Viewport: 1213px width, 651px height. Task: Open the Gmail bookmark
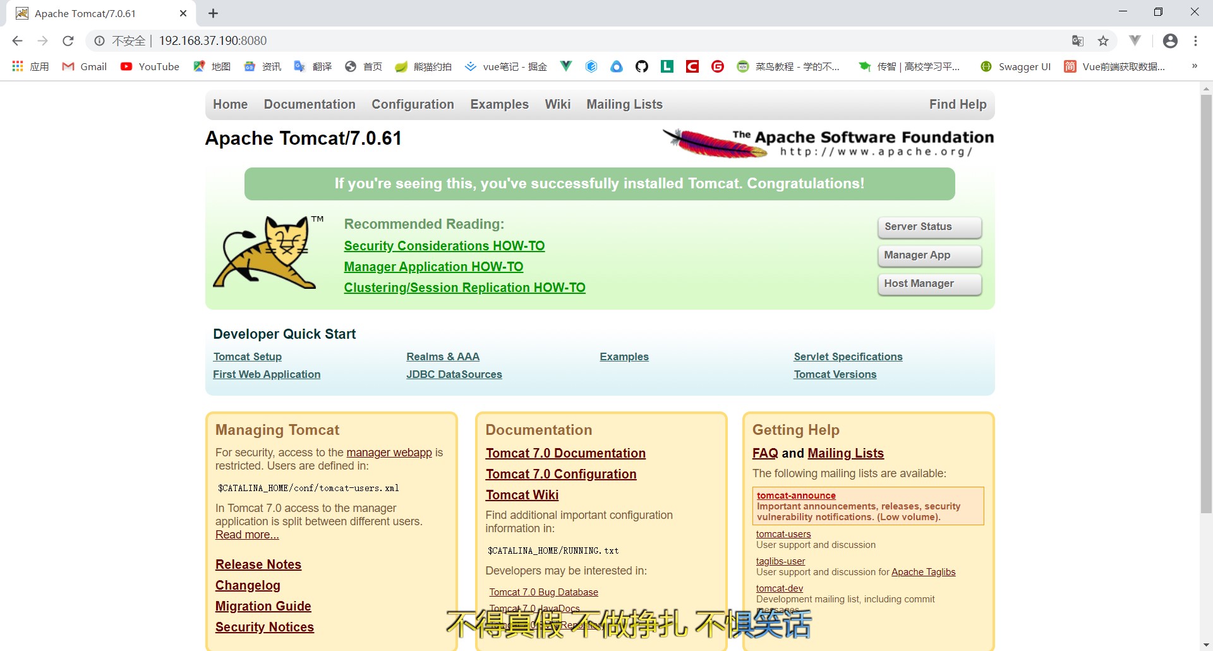84,66
